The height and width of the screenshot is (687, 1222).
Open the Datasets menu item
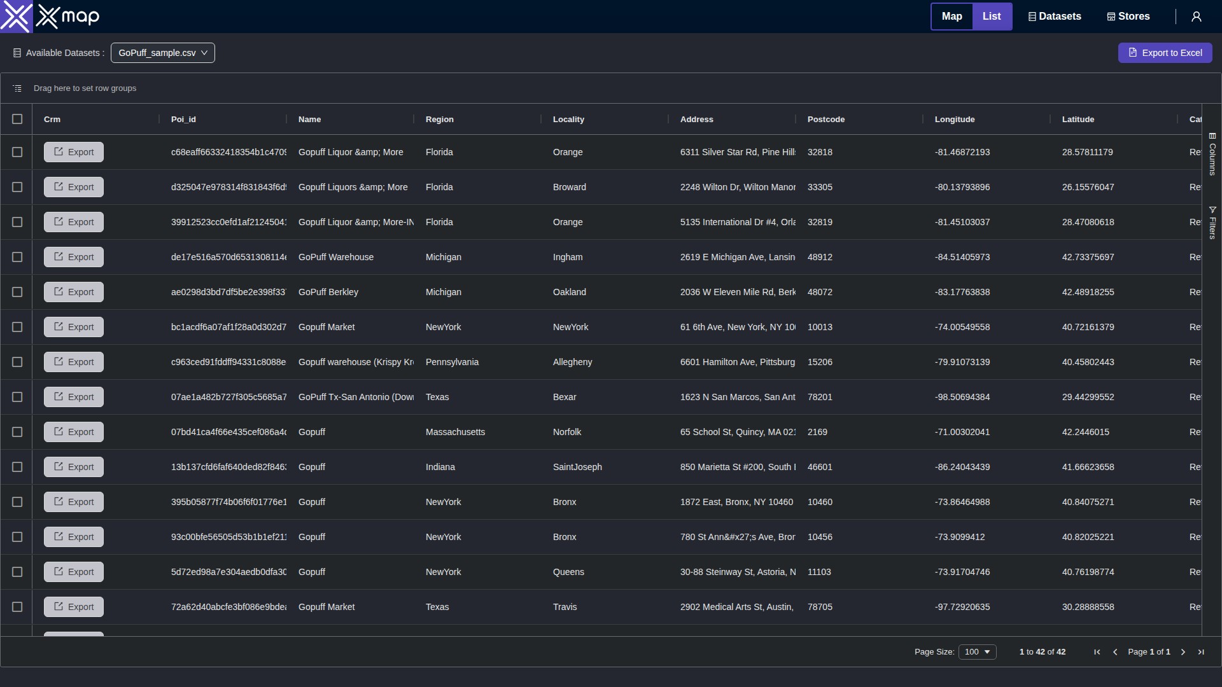coord(1055,17)
